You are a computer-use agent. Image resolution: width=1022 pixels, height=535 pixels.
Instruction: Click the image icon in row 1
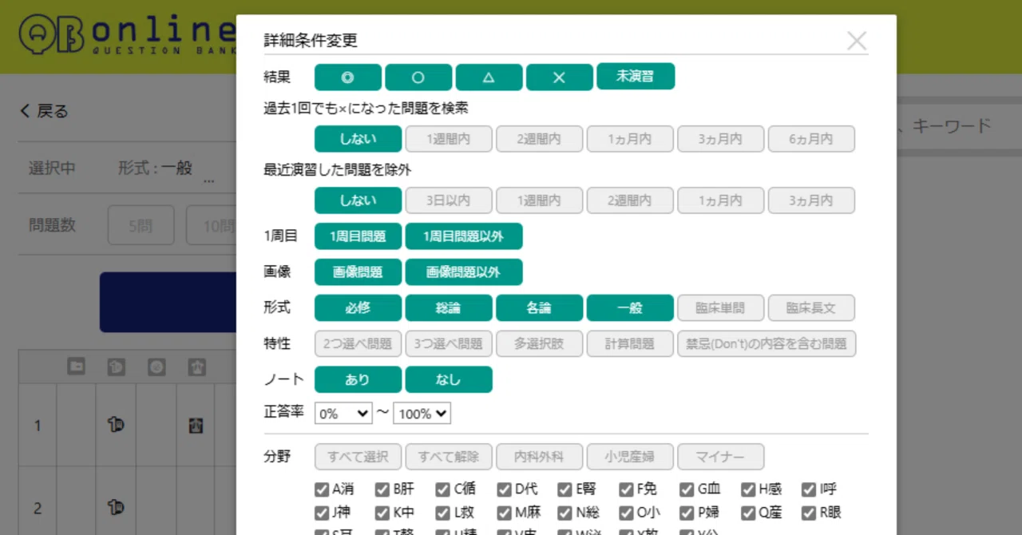[x=196, y=426]
